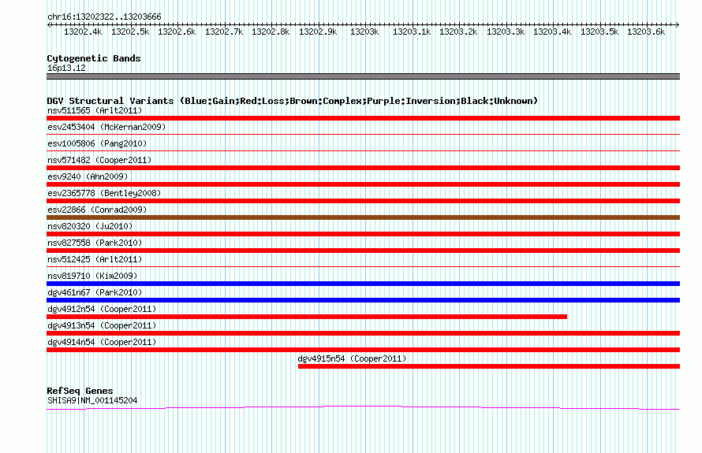Image resolution: width=702 pixels, height=453 pixels.
Task: Click the thin red esv1005806 line
Action: [363, 150]
